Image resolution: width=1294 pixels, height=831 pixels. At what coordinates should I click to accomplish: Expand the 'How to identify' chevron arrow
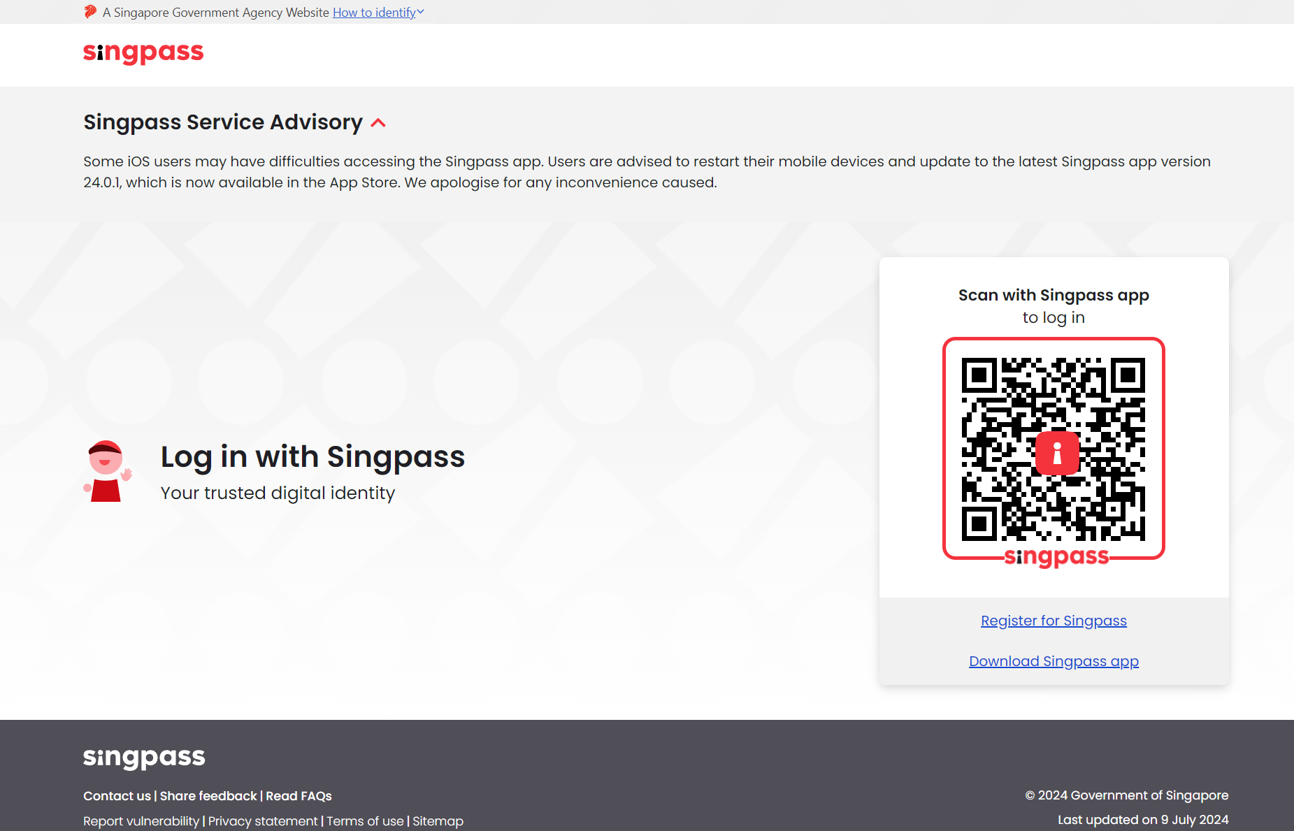pos(421,12)
